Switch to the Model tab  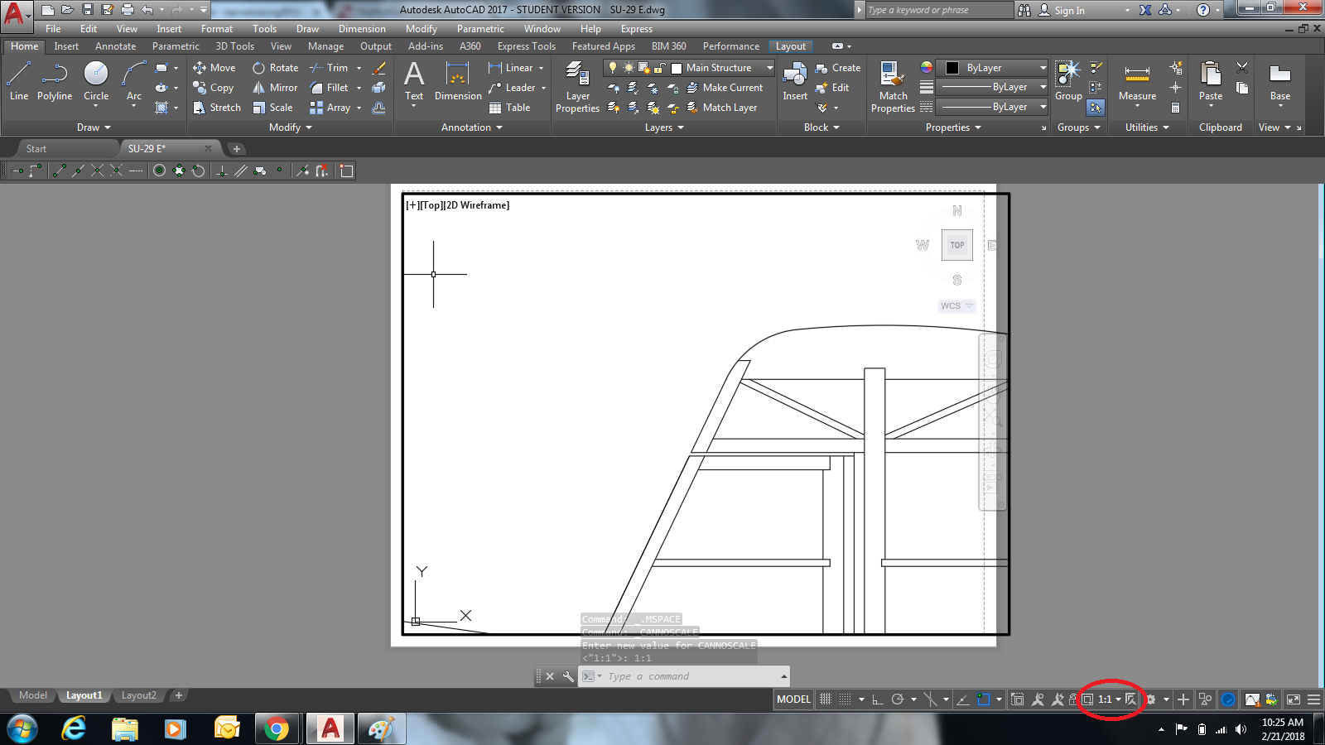click(x=33, y=695)
